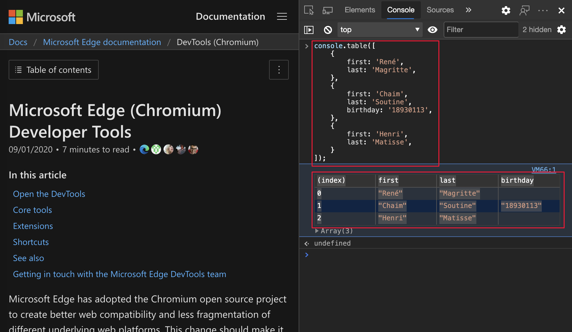This screenshot has width=572, height=332.
Task: Expand the Array(3) result
Action: coord(317,231)
